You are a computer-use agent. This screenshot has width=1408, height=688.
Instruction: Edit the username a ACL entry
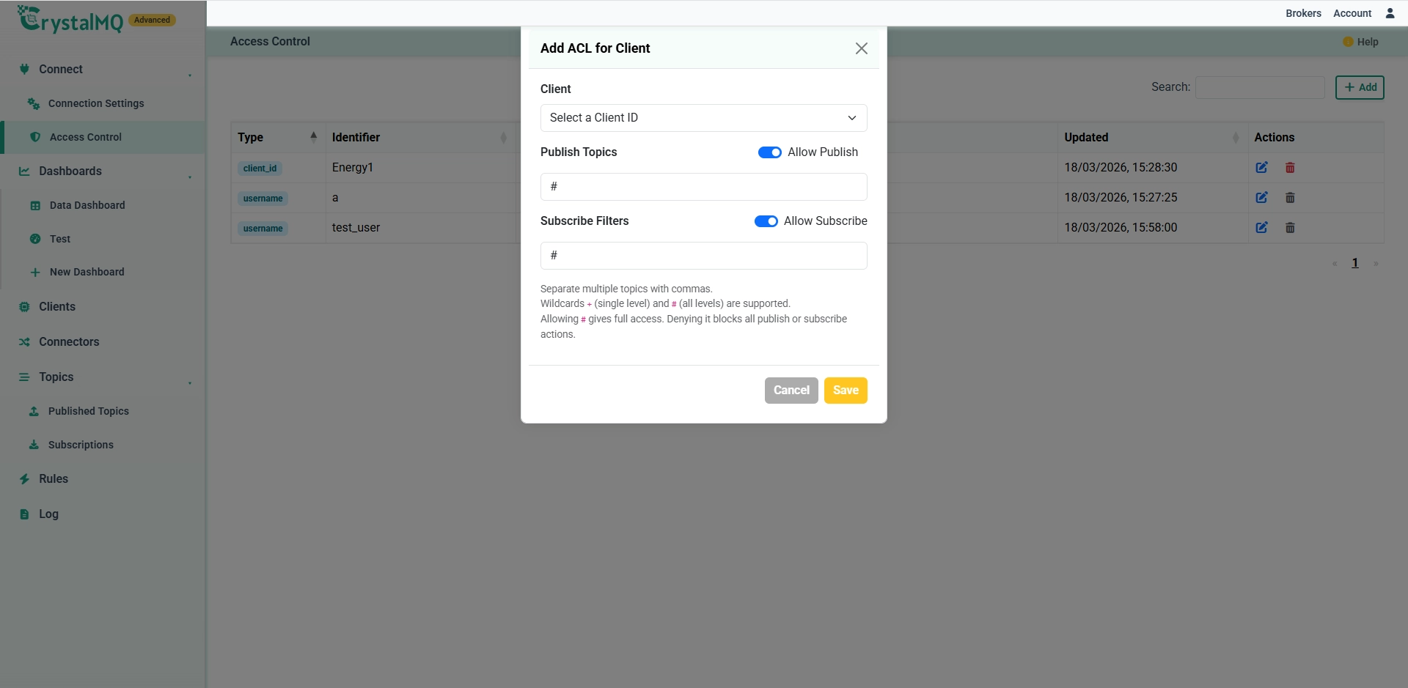point(1261,198)
